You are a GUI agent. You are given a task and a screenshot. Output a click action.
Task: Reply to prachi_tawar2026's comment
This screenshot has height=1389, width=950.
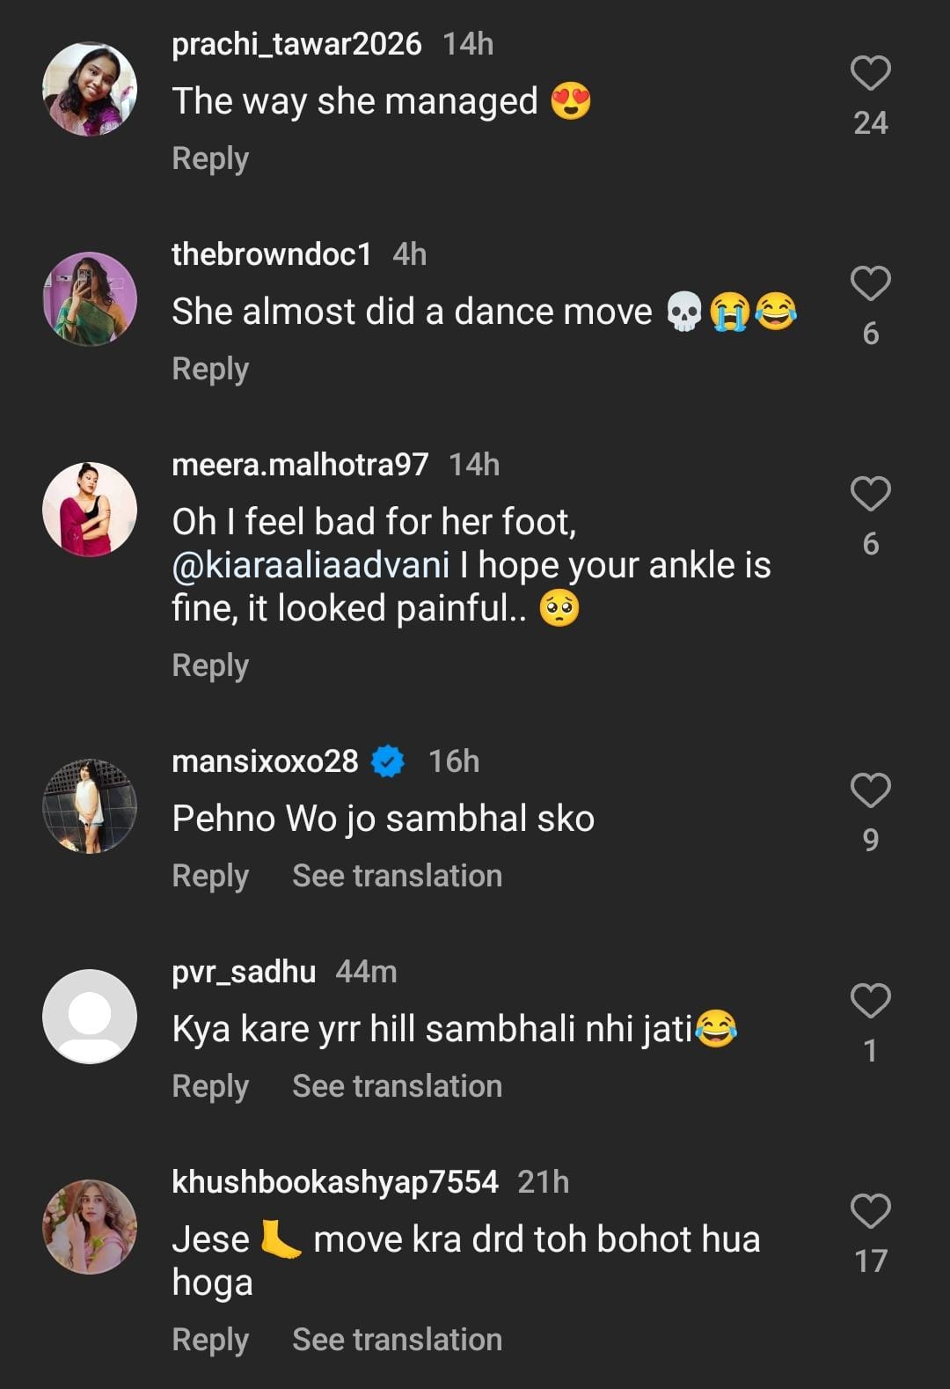pos(210,159)
